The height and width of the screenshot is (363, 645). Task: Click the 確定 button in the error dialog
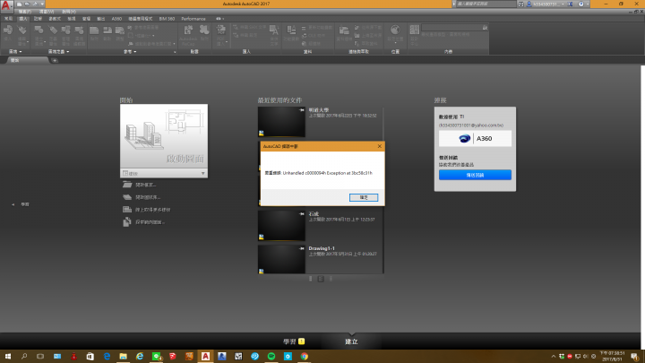(x=364, y=197)
